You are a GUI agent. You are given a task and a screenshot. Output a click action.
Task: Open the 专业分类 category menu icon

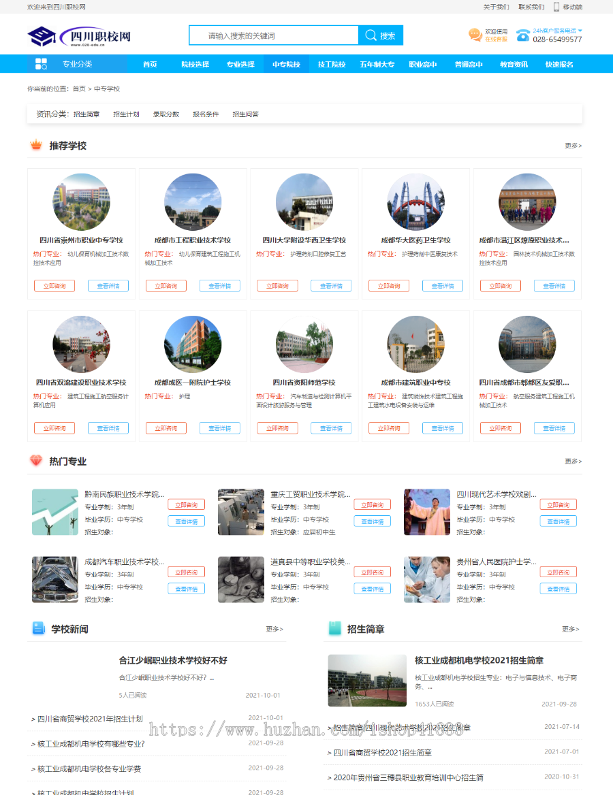[x=41, y=64]
